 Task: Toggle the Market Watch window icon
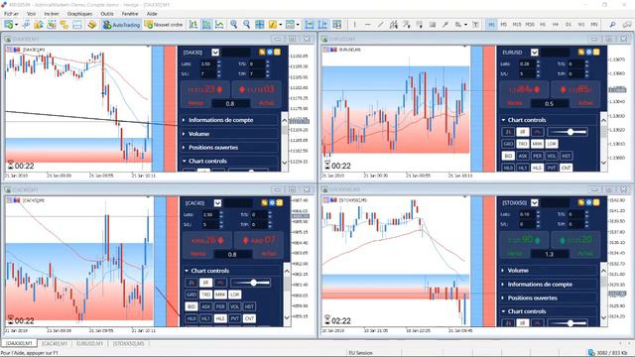(39, 25)
